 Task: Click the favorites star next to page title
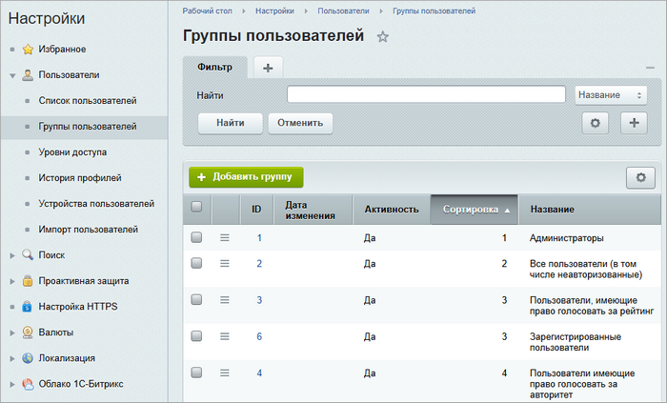[x=383, y=37]
